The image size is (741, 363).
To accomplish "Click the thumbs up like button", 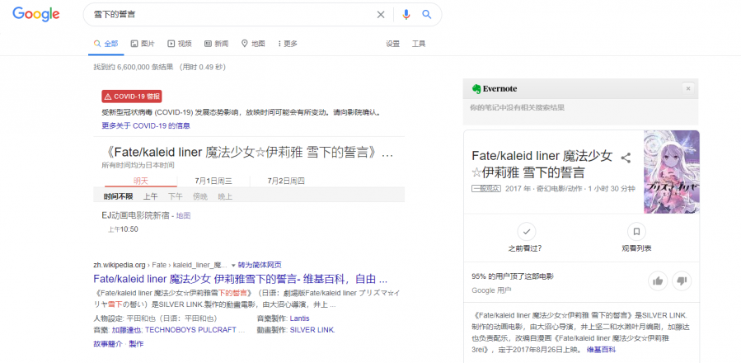I will tap(658, 281).
